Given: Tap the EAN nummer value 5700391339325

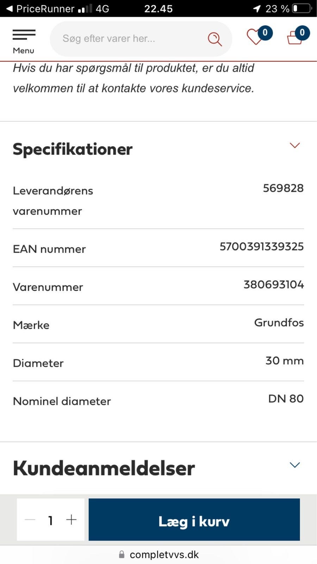Looking at the screenshot, I should (x=261, y=246).
